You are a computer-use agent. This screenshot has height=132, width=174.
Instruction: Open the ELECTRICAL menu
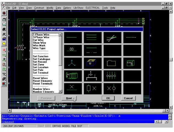click(x=93, y=8)
